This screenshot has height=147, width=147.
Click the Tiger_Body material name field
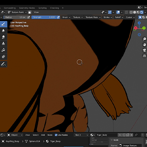pyautogui.click(x=107, y=135)
